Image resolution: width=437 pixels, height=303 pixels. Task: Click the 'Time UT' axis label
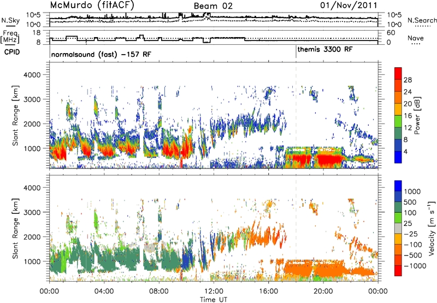[214, 299]
